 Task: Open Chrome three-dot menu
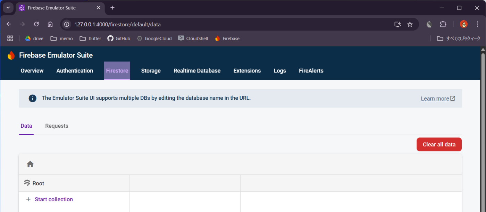(x=478, y=24)
